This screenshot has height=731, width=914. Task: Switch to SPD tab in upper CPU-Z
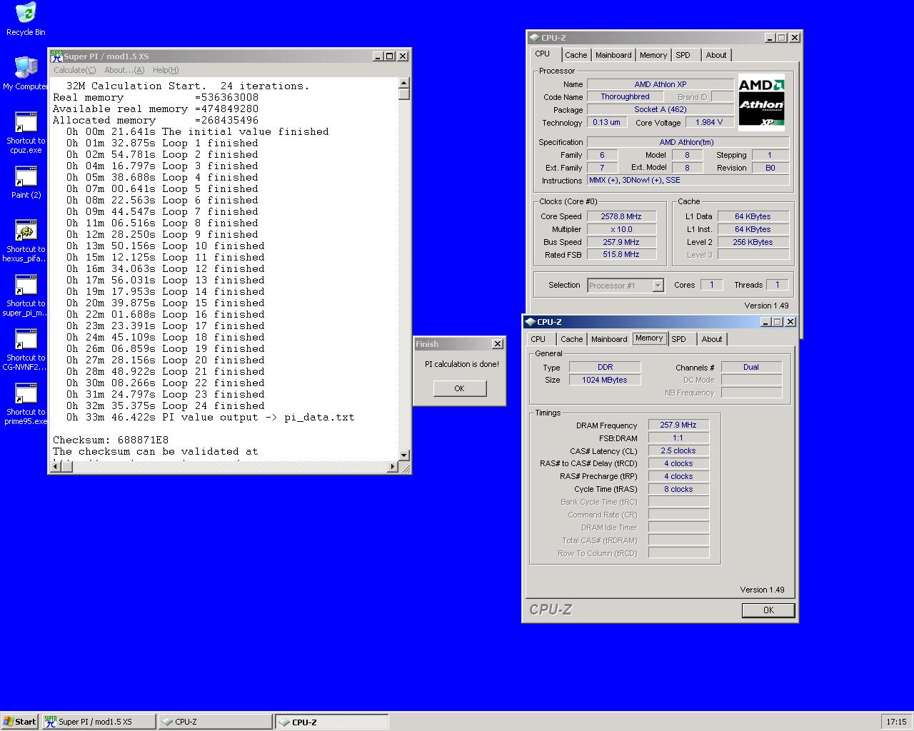[683, 55]
